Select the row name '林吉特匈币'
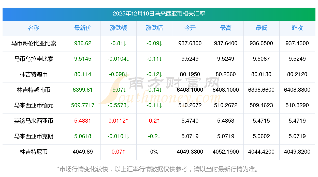Screen dimensions: 318x177 pos(34,74)
